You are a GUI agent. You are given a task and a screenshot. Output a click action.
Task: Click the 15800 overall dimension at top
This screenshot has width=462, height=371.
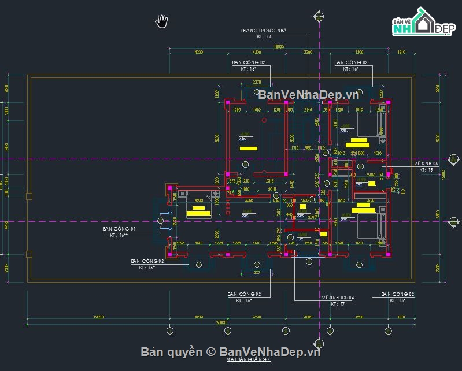279,47
